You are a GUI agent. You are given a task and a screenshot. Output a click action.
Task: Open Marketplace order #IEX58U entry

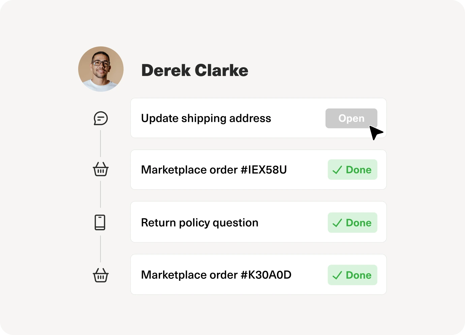tap(214, 170)
